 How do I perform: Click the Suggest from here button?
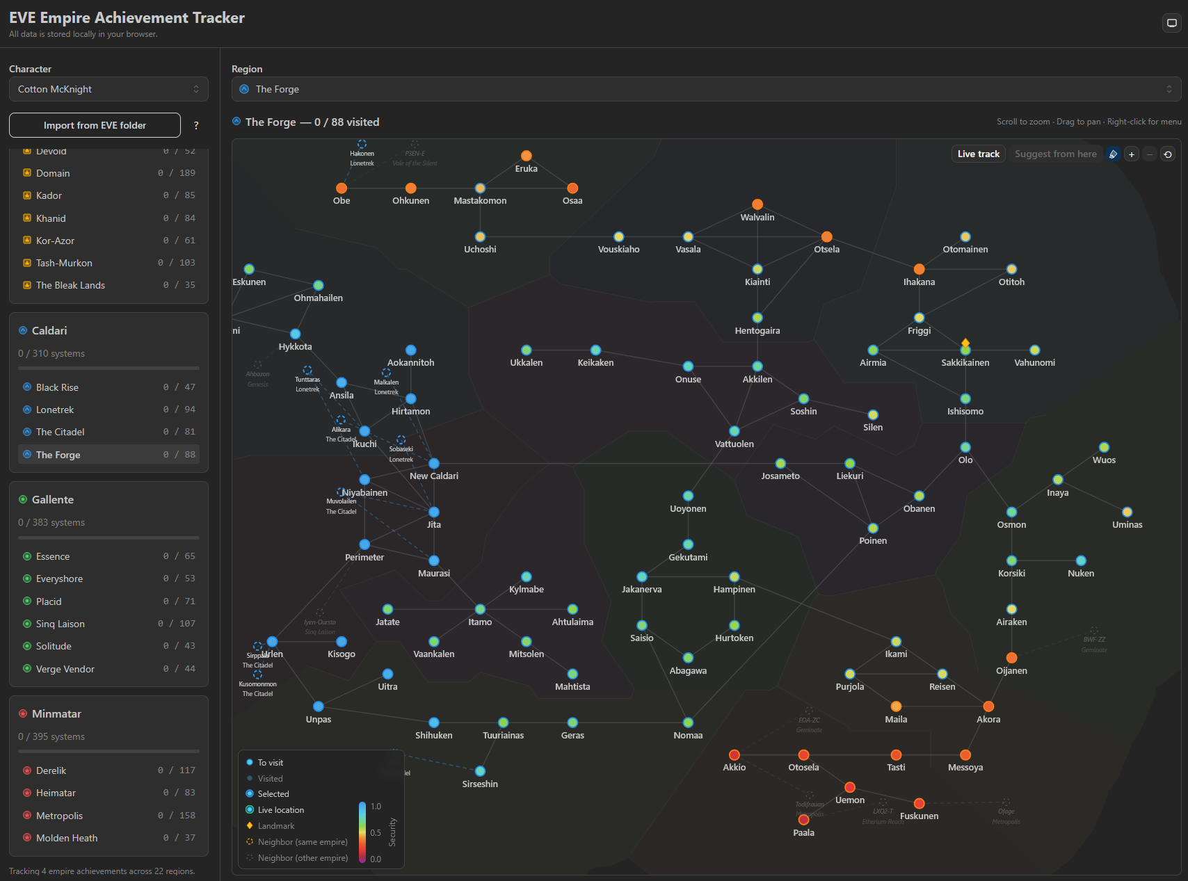pyautogui.click(x=1055, y=154)
